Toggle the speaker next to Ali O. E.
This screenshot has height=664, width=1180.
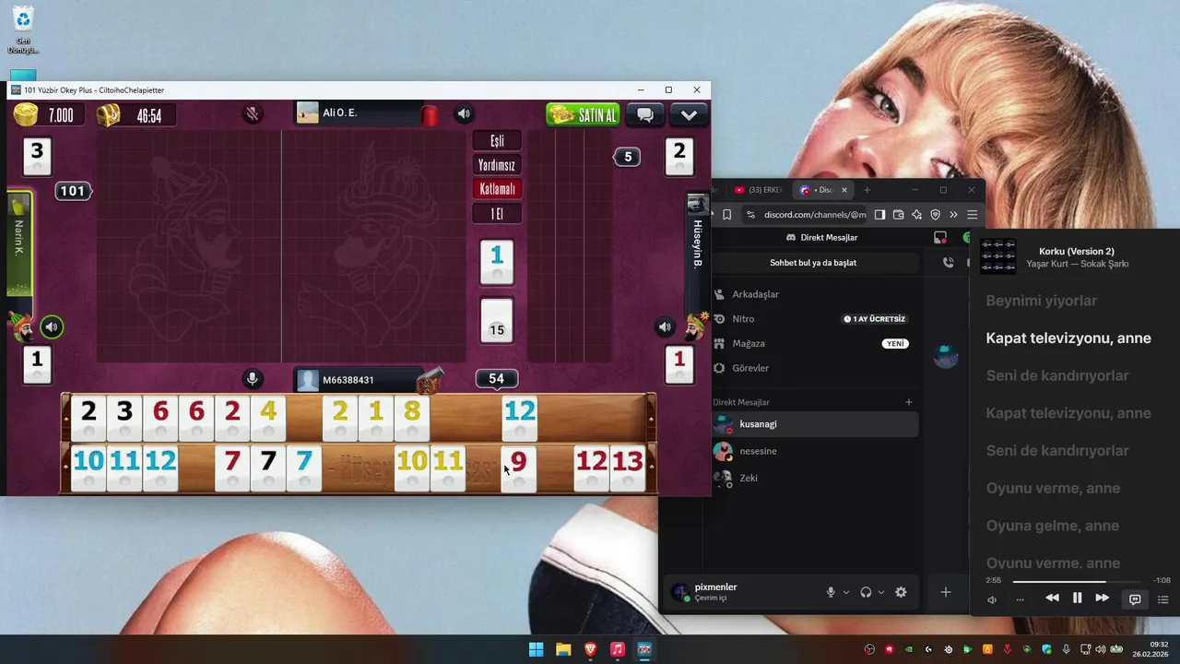click(464, 113)
